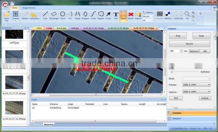Click the Record button

pyautogui.click(x=189, y=44)
